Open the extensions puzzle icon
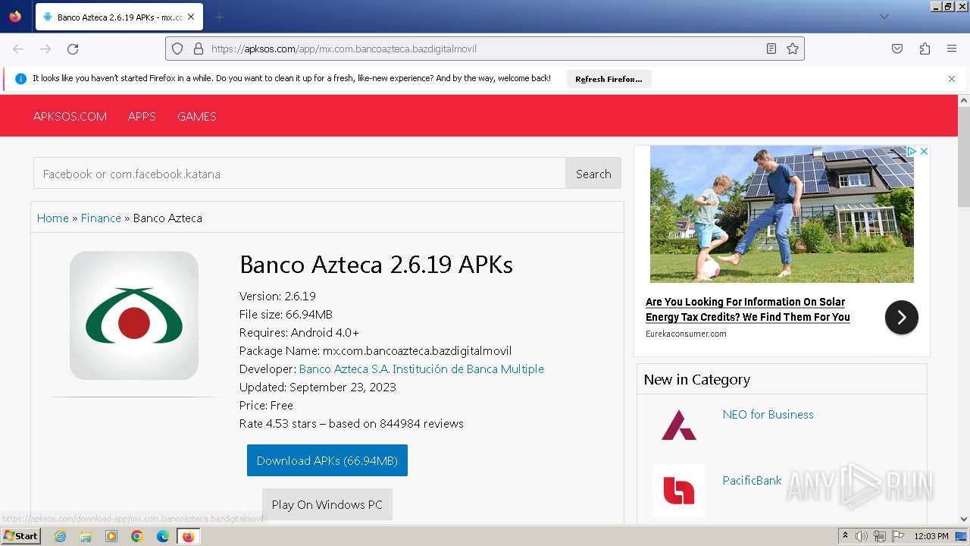The image size is (970, 546). tap(925, 49)
